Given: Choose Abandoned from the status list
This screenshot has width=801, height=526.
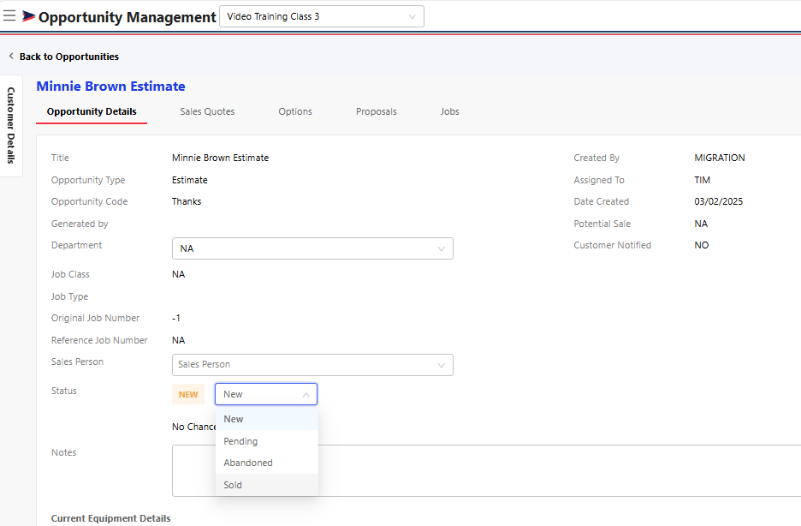Looking at the screenshot, I should (267, 463).
